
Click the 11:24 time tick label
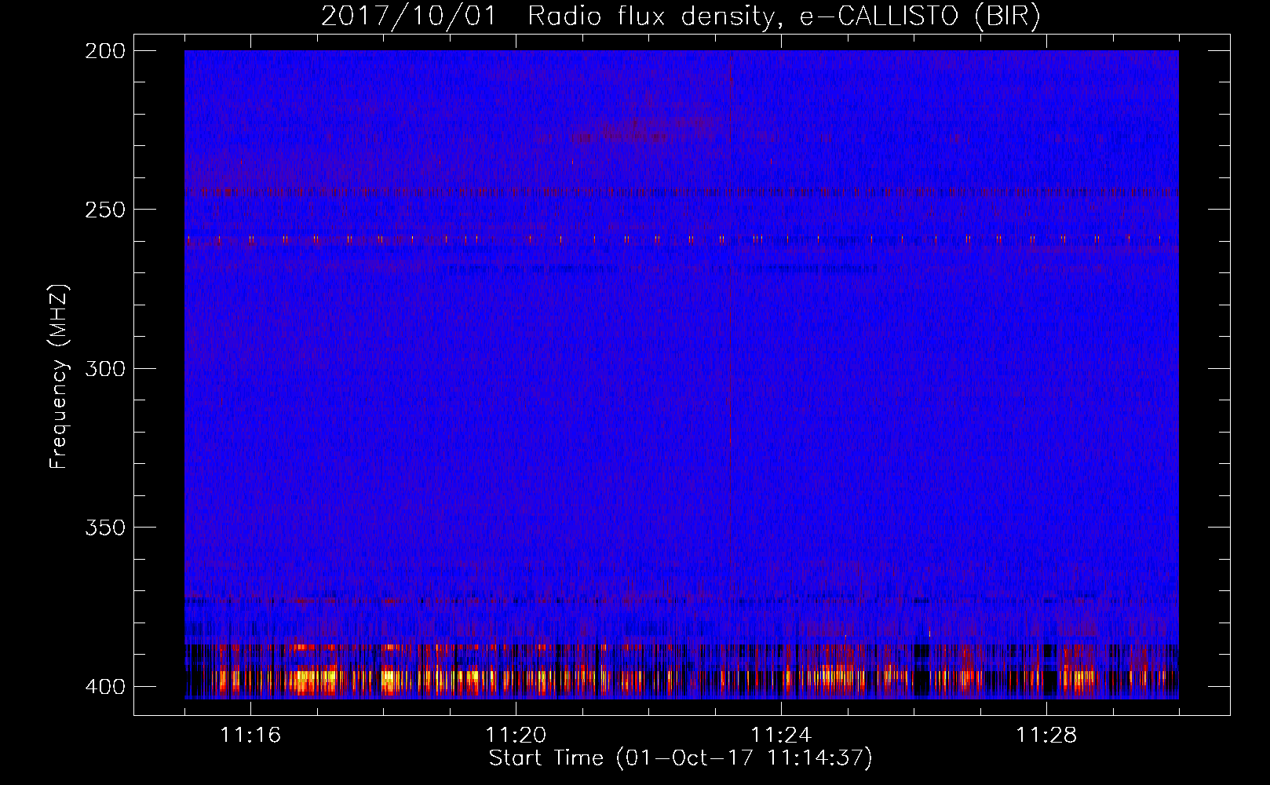781,735
